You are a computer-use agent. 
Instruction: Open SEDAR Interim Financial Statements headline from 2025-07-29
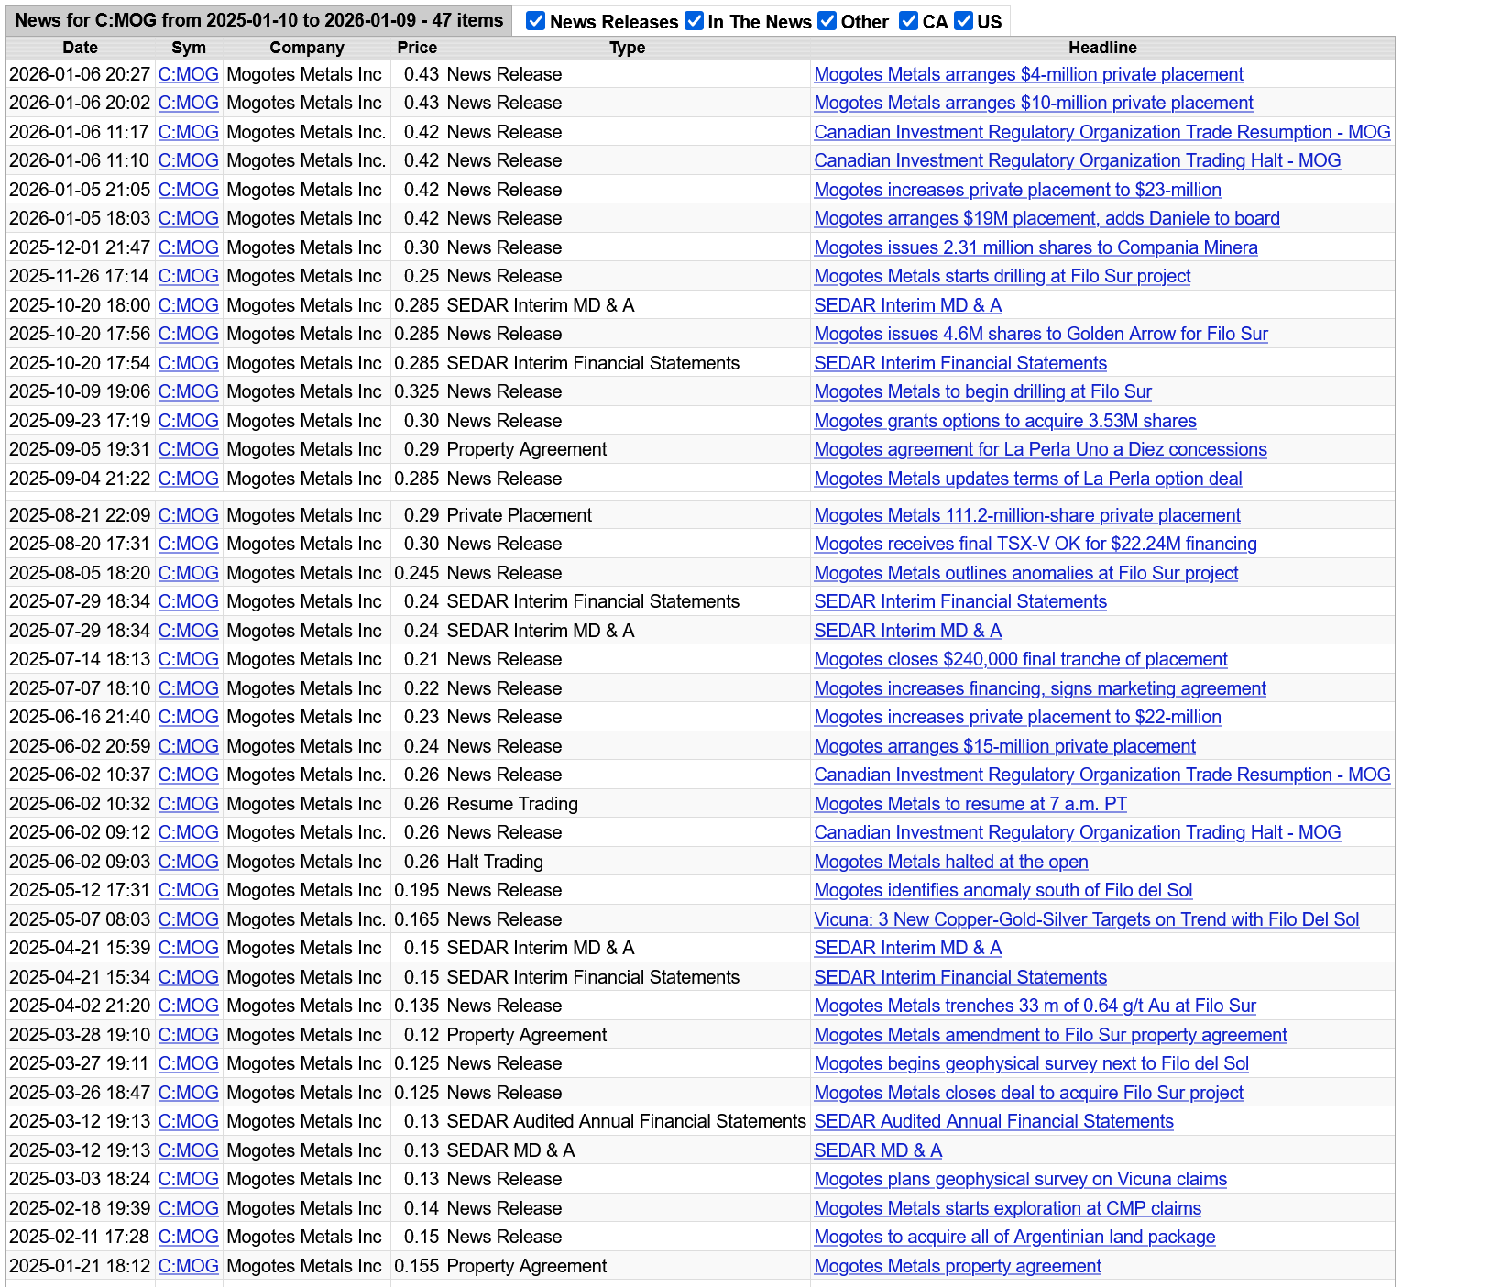coord(960,601)
